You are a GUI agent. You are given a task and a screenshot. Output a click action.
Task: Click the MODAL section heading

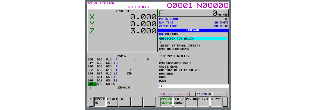pyautogui.click(x=122, y=56)
